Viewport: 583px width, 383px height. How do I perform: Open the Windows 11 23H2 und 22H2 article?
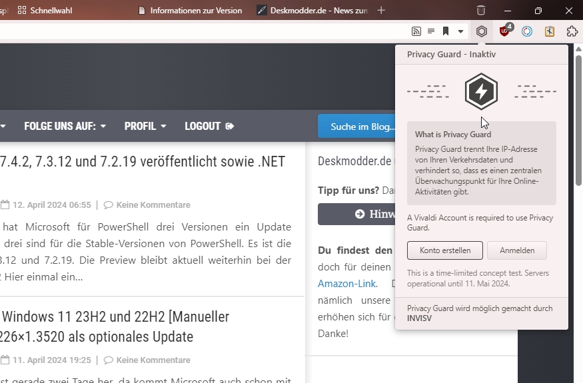click(115, 326)
